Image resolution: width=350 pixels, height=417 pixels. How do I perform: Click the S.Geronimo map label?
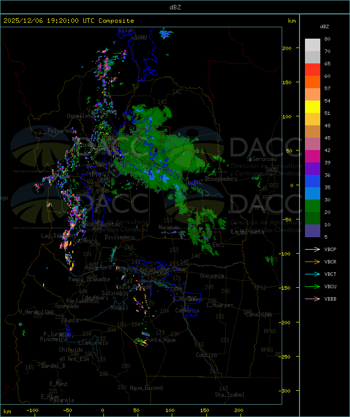coord(261,159)
